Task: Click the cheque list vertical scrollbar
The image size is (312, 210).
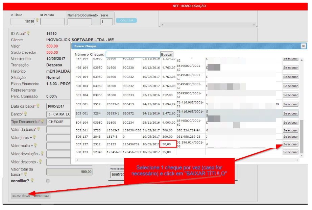Action: pyautogui.click(x=302, y=135)
